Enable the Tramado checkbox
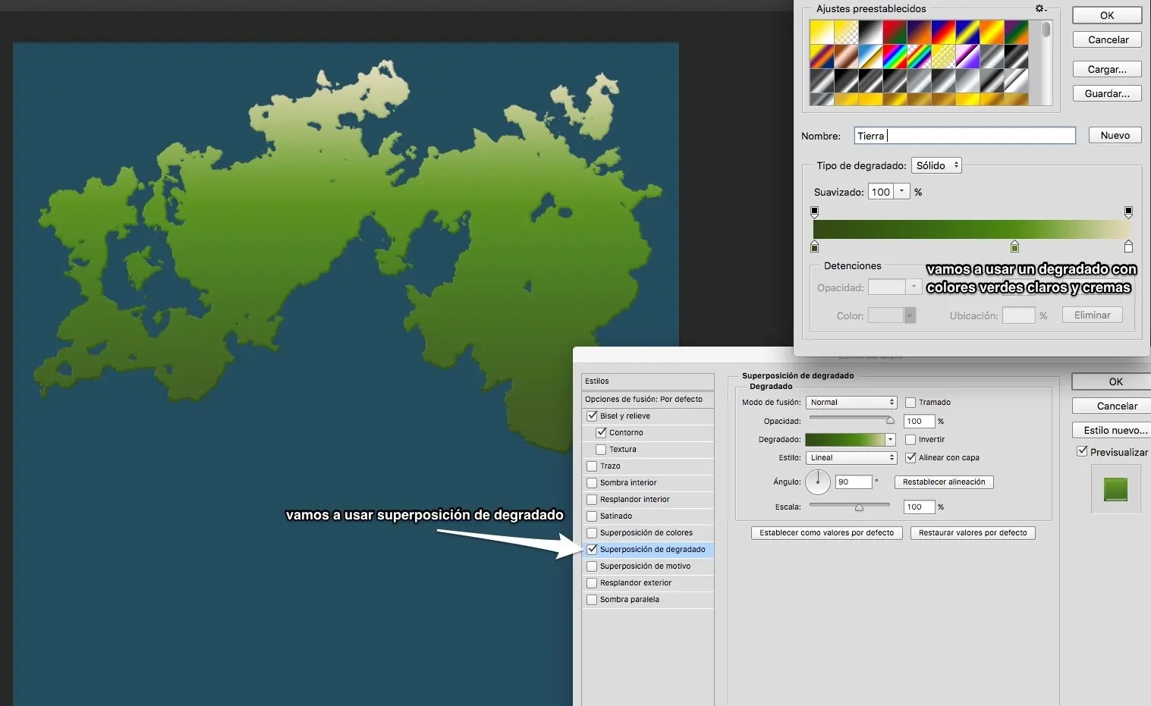This screenshot has height=706, width=1151. 910,403
